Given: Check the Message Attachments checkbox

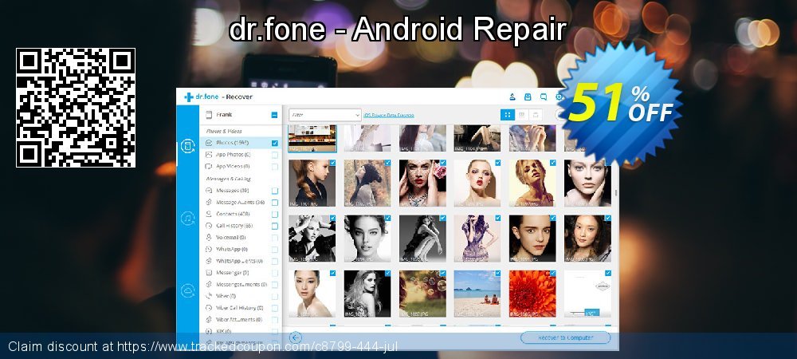Looking at the screenshot, I should (274, 203).
